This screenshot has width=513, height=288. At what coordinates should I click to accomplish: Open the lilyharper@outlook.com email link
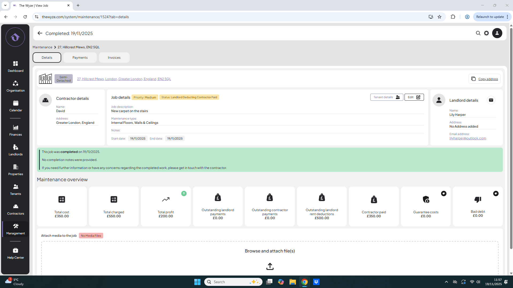coord(468,138)
